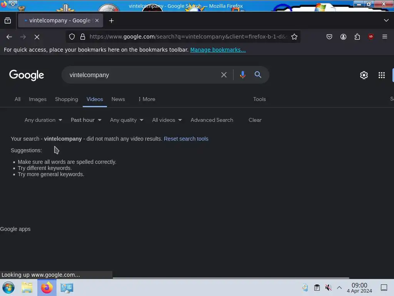Go forward one page

tap(23, 37)
